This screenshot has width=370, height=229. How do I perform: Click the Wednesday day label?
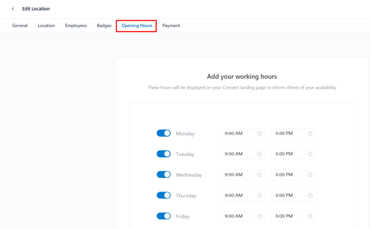point(188,175)
